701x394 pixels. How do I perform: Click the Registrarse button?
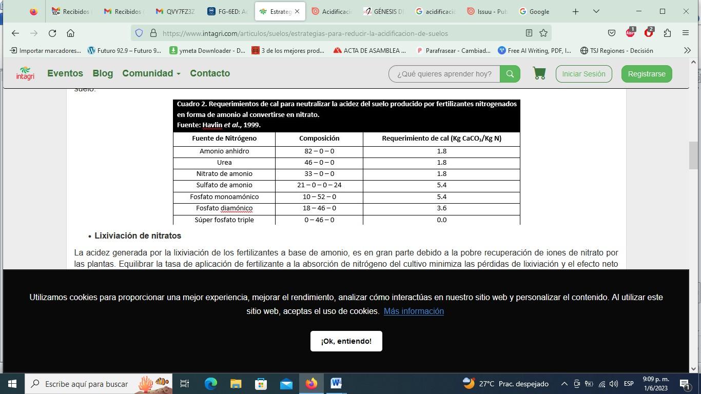[x=647, y=74]
